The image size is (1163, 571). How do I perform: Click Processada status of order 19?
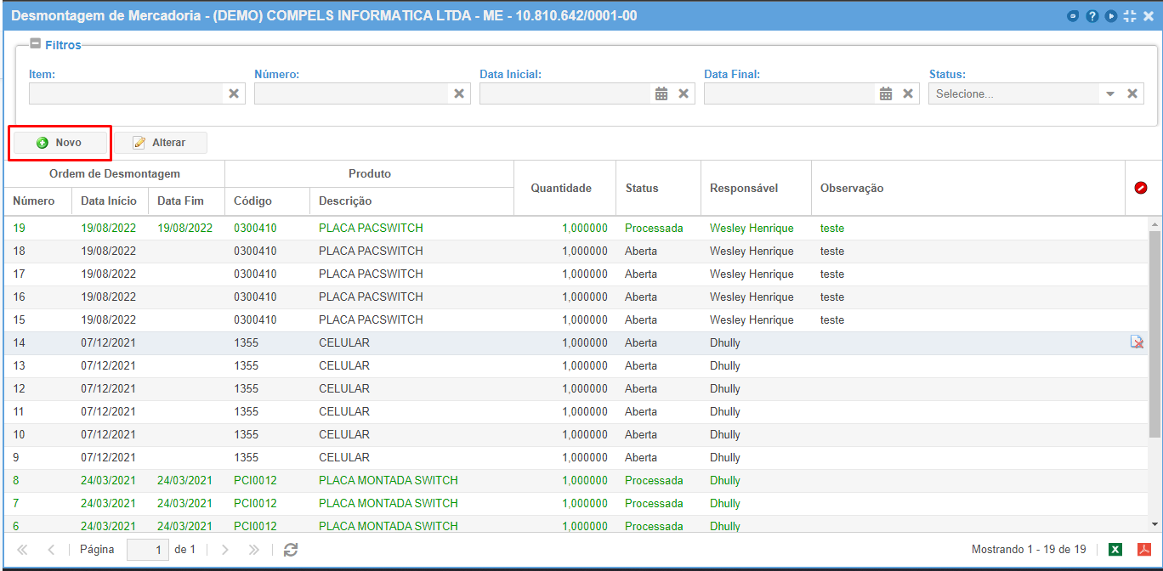point(654,228)
